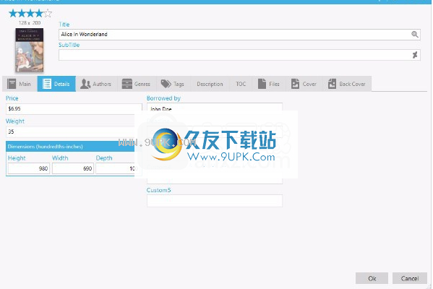Switch to the Tags tab

[x=173, y=84]
